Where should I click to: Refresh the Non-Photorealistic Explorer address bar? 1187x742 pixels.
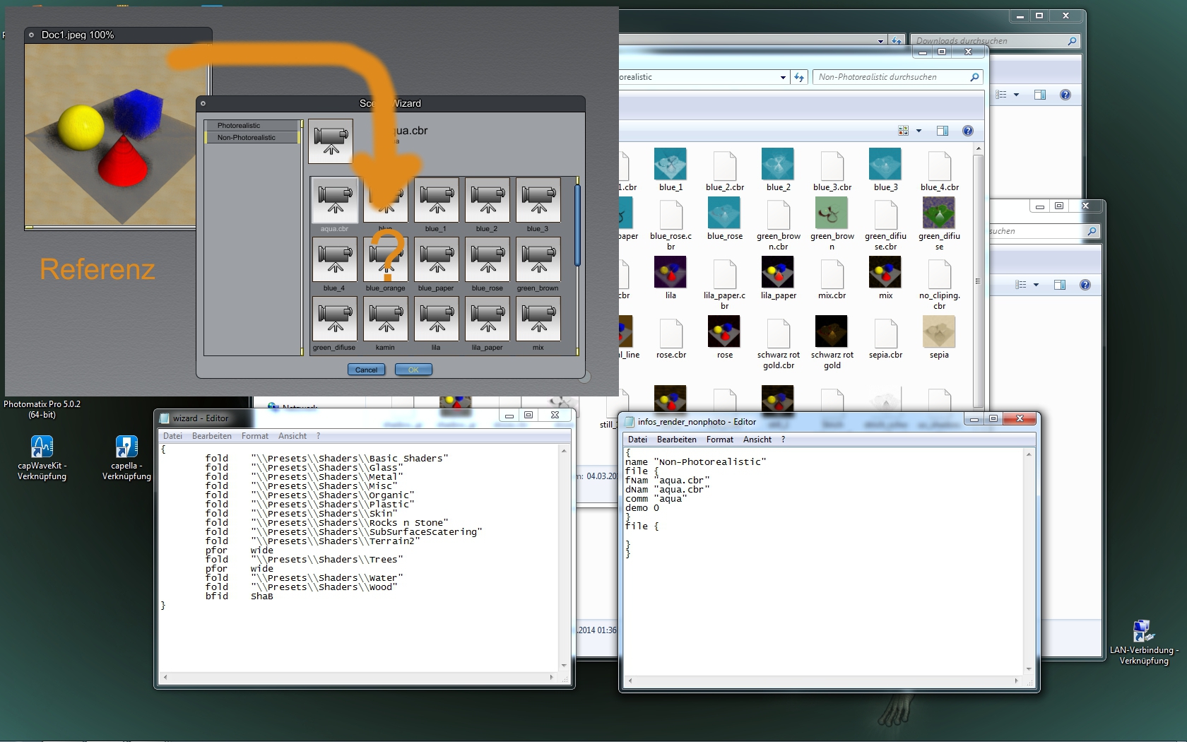point(799,77)
